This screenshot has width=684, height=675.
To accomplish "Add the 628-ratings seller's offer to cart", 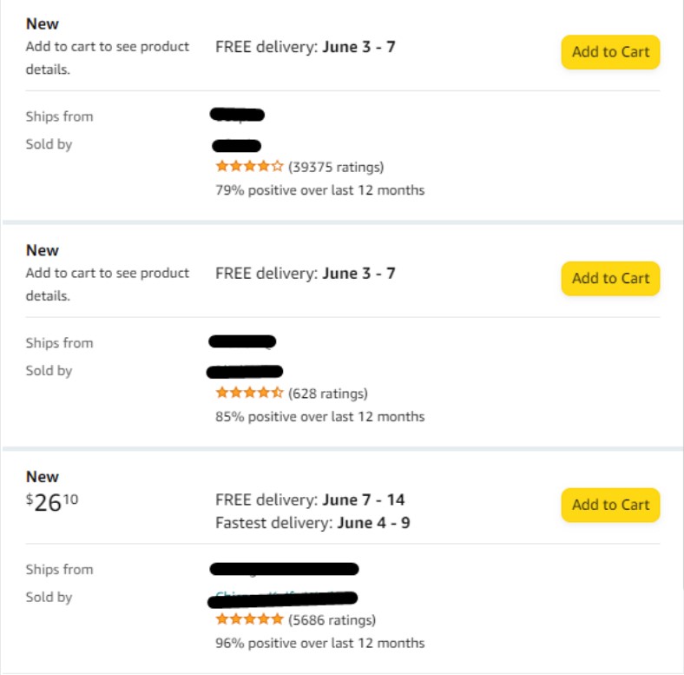I will [610, 279].
